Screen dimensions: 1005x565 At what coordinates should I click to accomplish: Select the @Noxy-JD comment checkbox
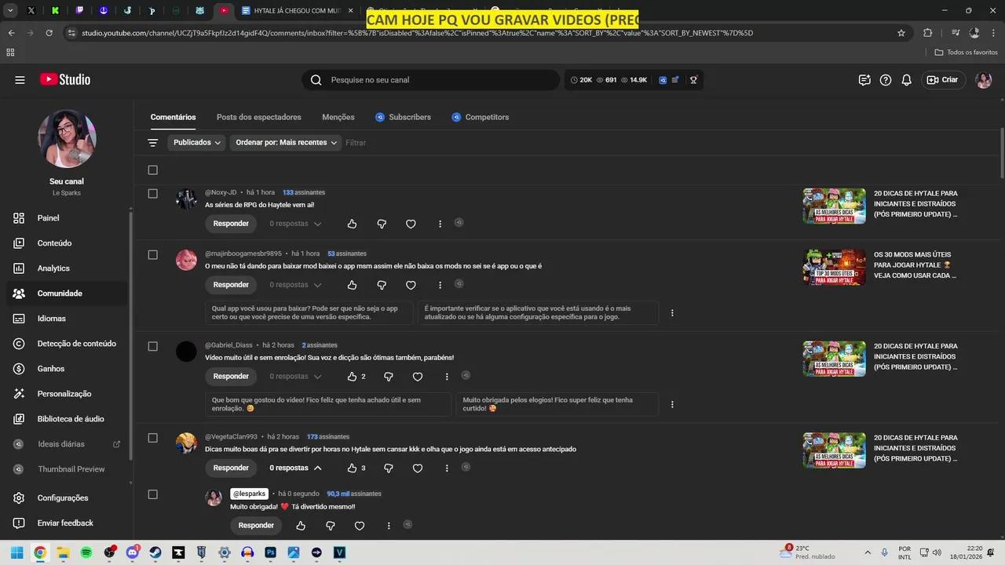pyautogui.click(x=152, y=194)
